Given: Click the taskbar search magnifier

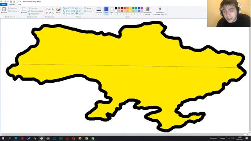Looking at the screenshot, I should point(9,138).
